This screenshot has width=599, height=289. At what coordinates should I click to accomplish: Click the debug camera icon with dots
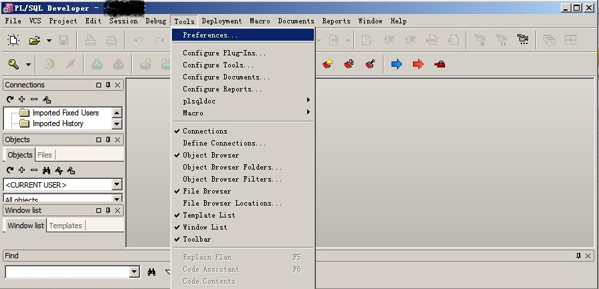[x=523, y=39]
